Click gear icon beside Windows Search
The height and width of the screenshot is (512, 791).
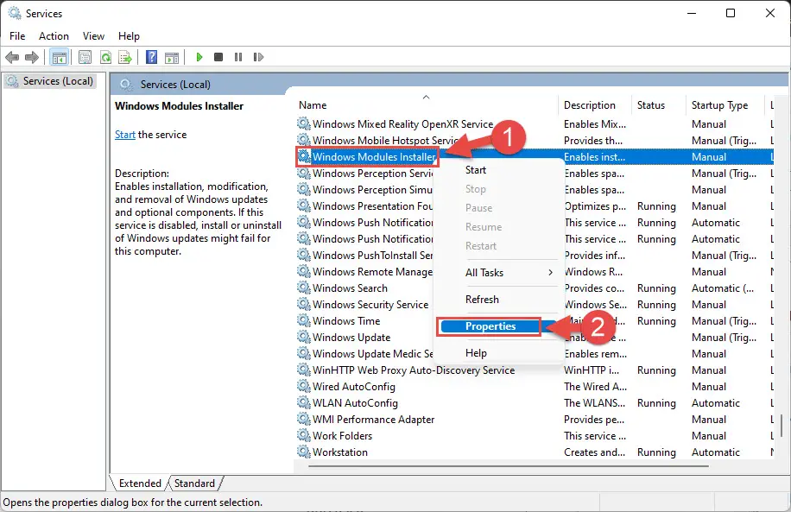(x=304, y=288)
